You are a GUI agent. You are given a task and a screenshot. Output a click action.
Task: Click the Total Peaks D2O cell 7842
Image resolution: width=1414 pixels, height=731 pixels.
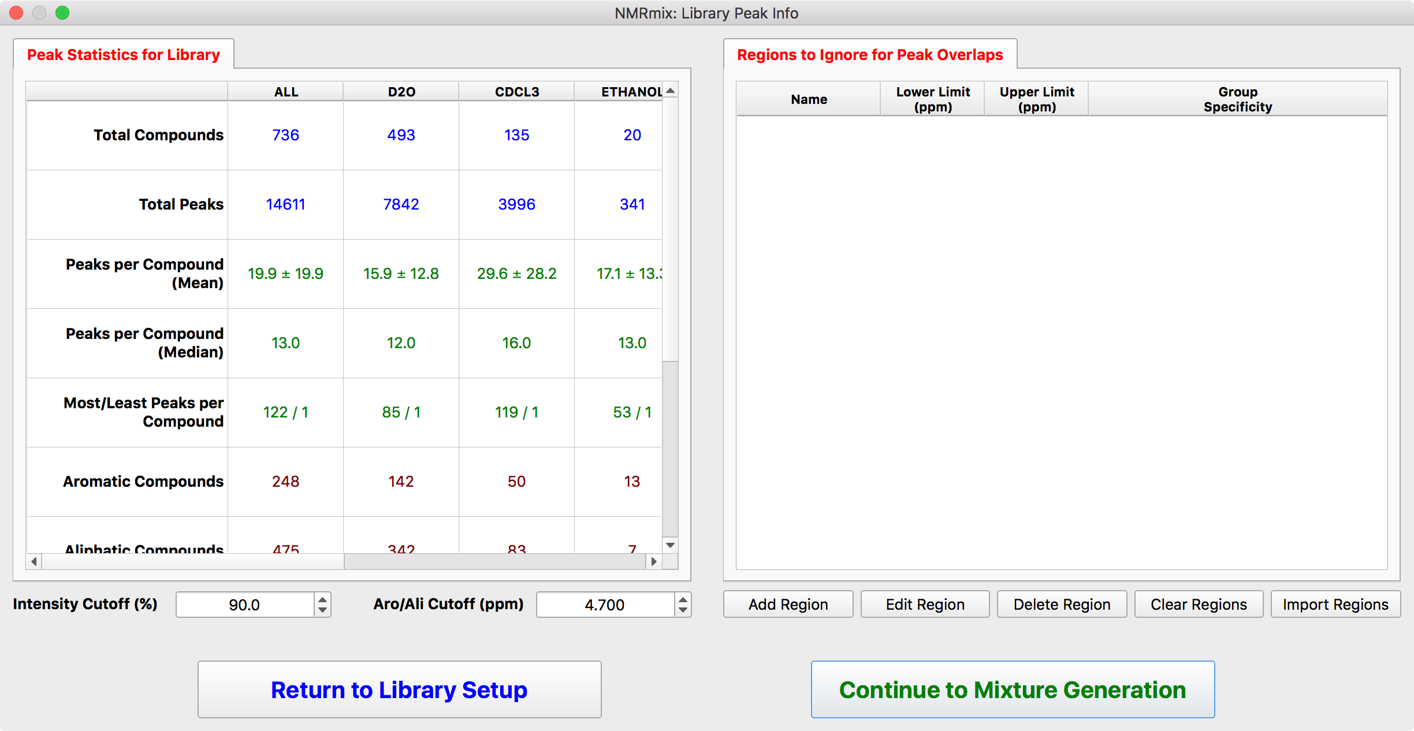pyautogui.click(x=401, y=204)
